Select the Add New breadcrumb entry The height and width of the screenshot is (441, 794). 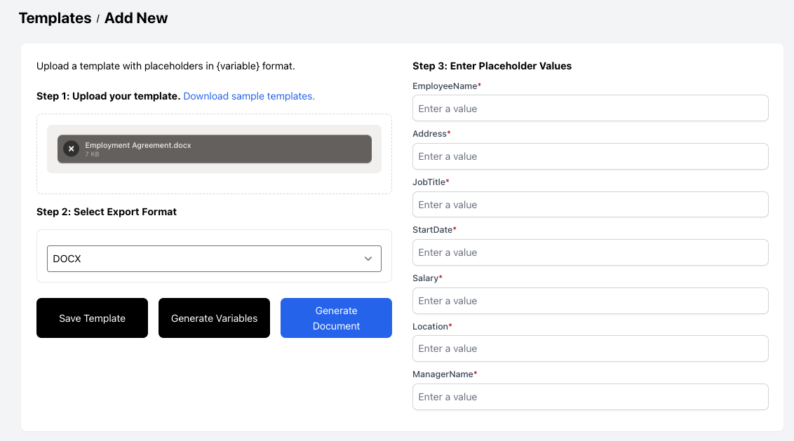pos(136,18)
